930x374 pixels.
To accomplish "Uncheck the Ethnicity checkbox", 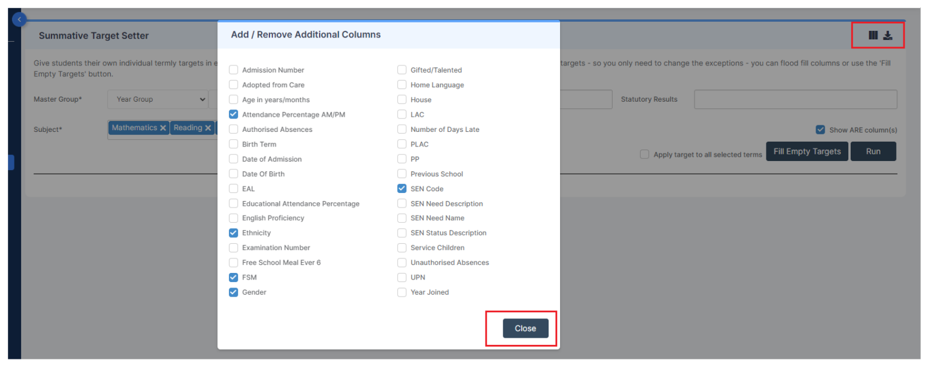I will (234, 232).
